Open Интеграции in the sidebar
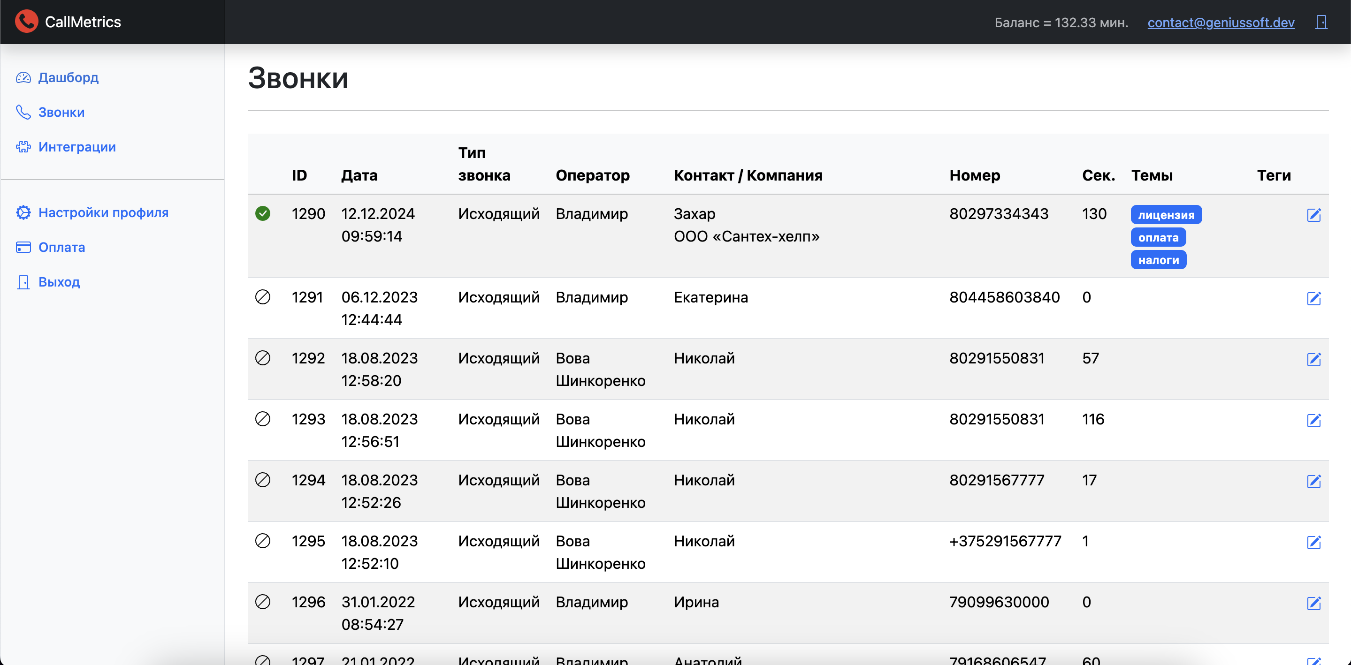Screen dimensions: 1351x665 click(x=77, y=147)
